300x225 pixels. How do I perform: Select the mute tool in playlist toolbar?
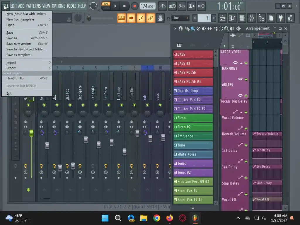[204, 28]
